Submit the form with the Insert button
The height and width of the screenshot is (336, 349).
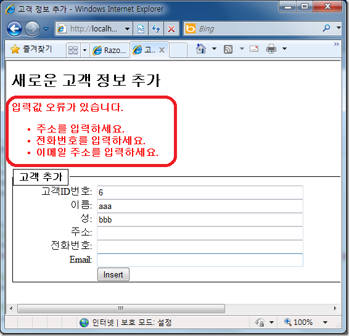tap(113, 274)
